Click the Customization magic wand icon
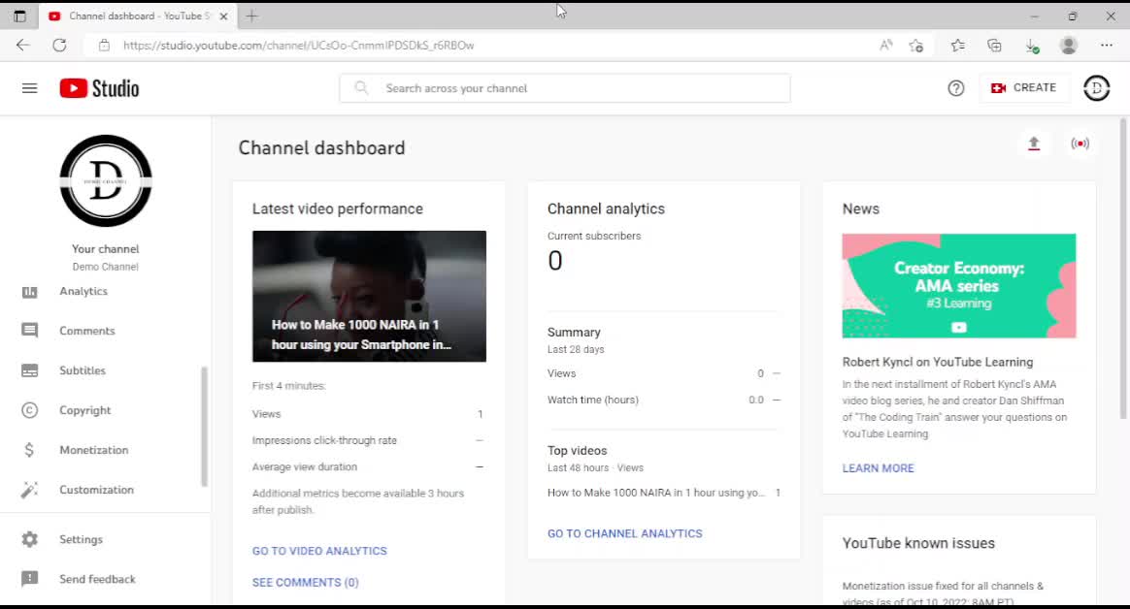The image size is (1130, 609). point(29,490)
